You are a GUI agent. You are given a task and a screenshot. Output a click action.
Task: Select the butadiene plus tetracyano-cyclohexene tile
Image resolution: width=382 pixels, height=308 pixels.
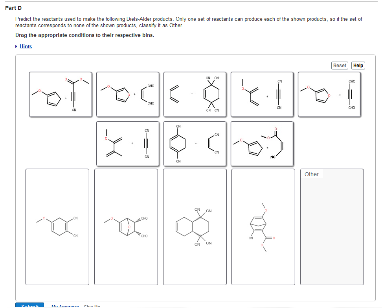(x=195, y=94)
